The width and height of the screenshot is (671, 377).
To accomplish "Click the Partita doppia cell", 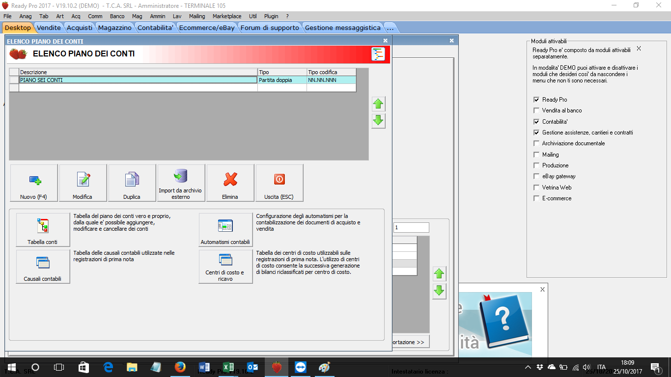I will [x=282, y=80].
